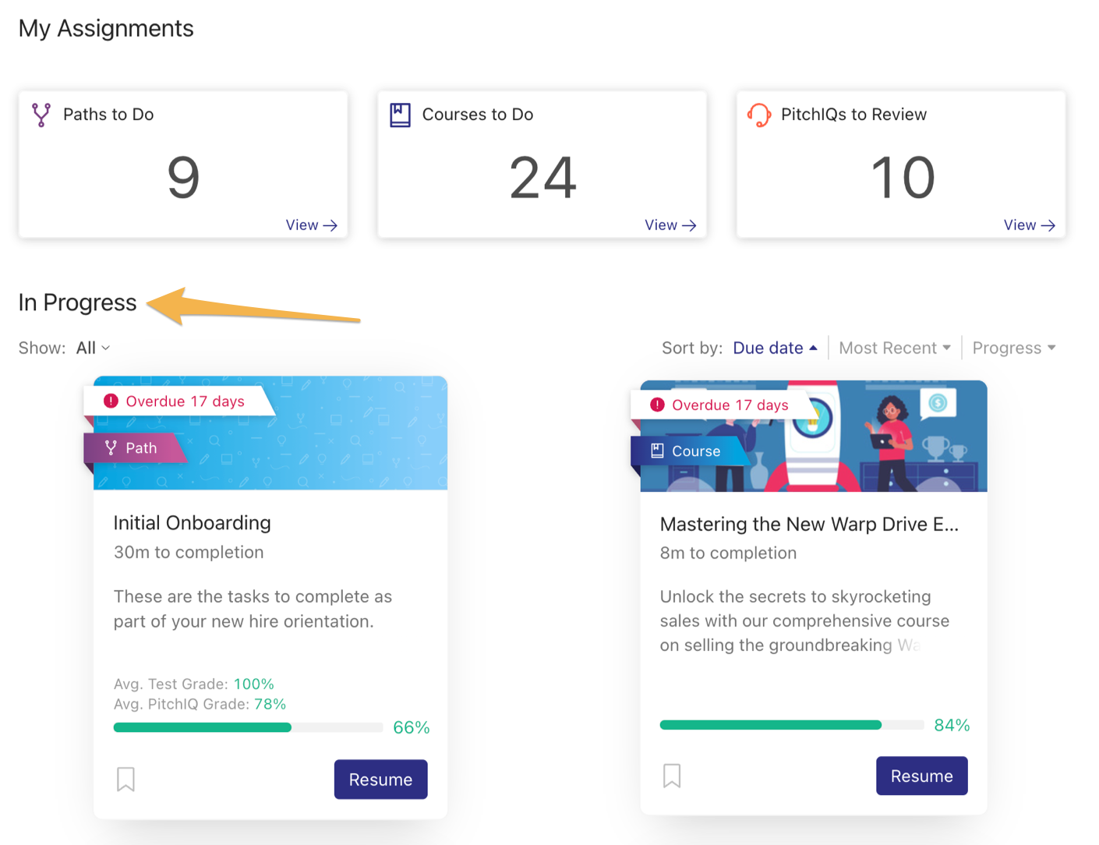The image size is (1099, 845).
Task: Click the Courses to Do book icon
Action: click(x=400, y=115)
